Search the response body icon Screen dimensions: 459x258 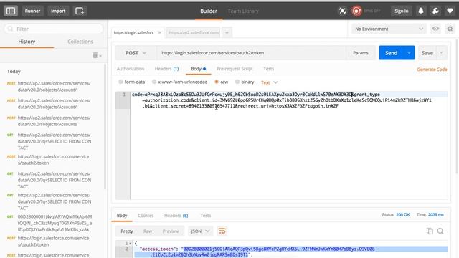[440, 231]
